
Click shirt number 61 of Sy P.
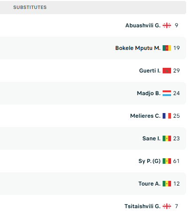pyautogui.click(x=176, y=161)
